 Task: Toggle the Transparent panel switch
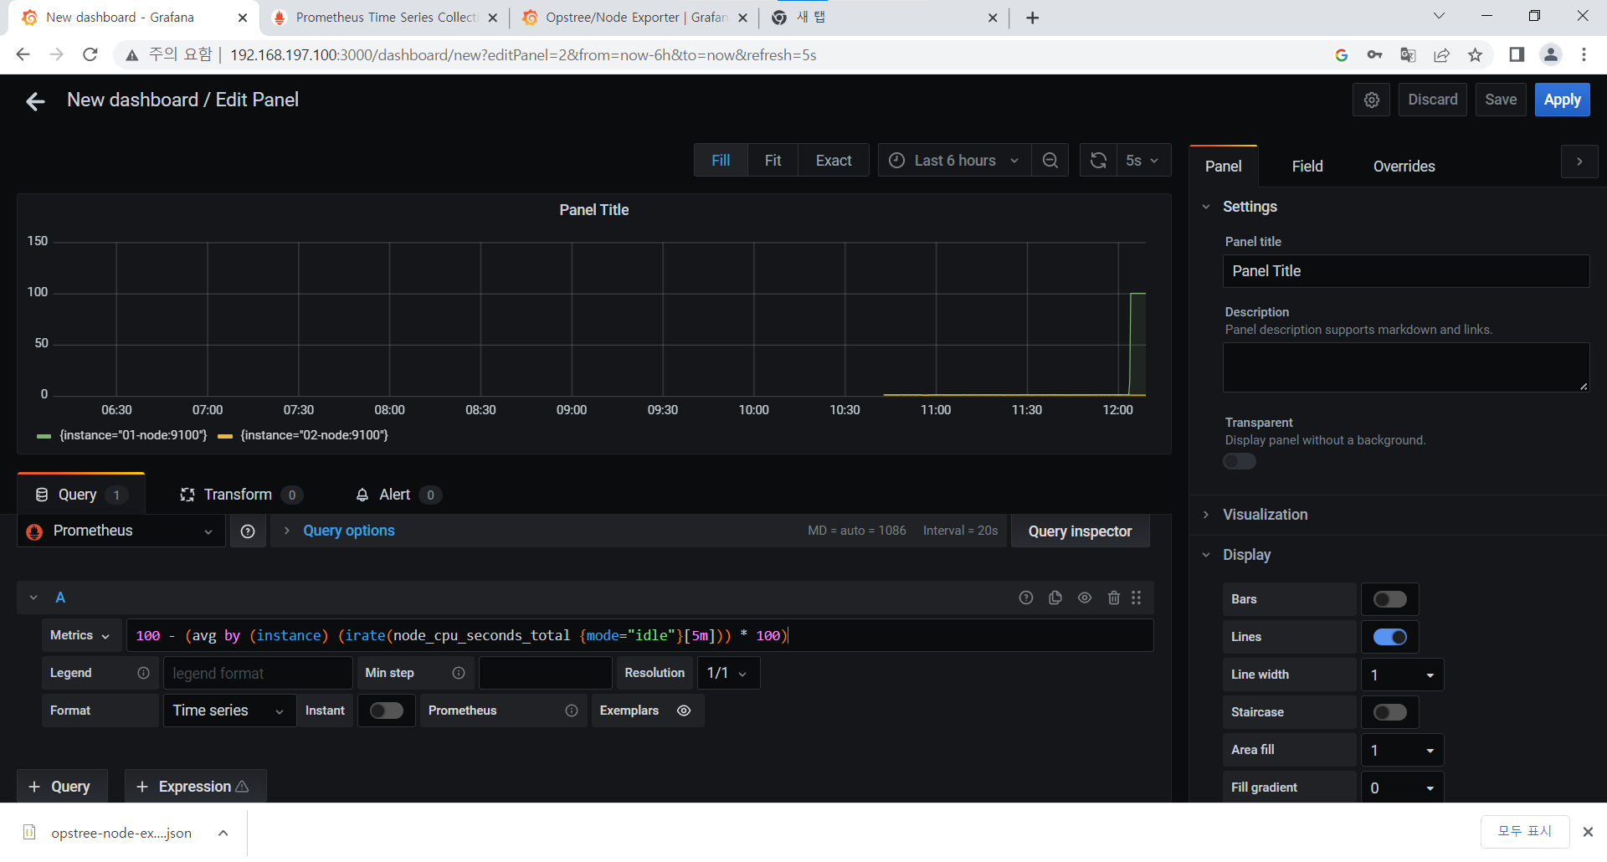(1240, 462)
